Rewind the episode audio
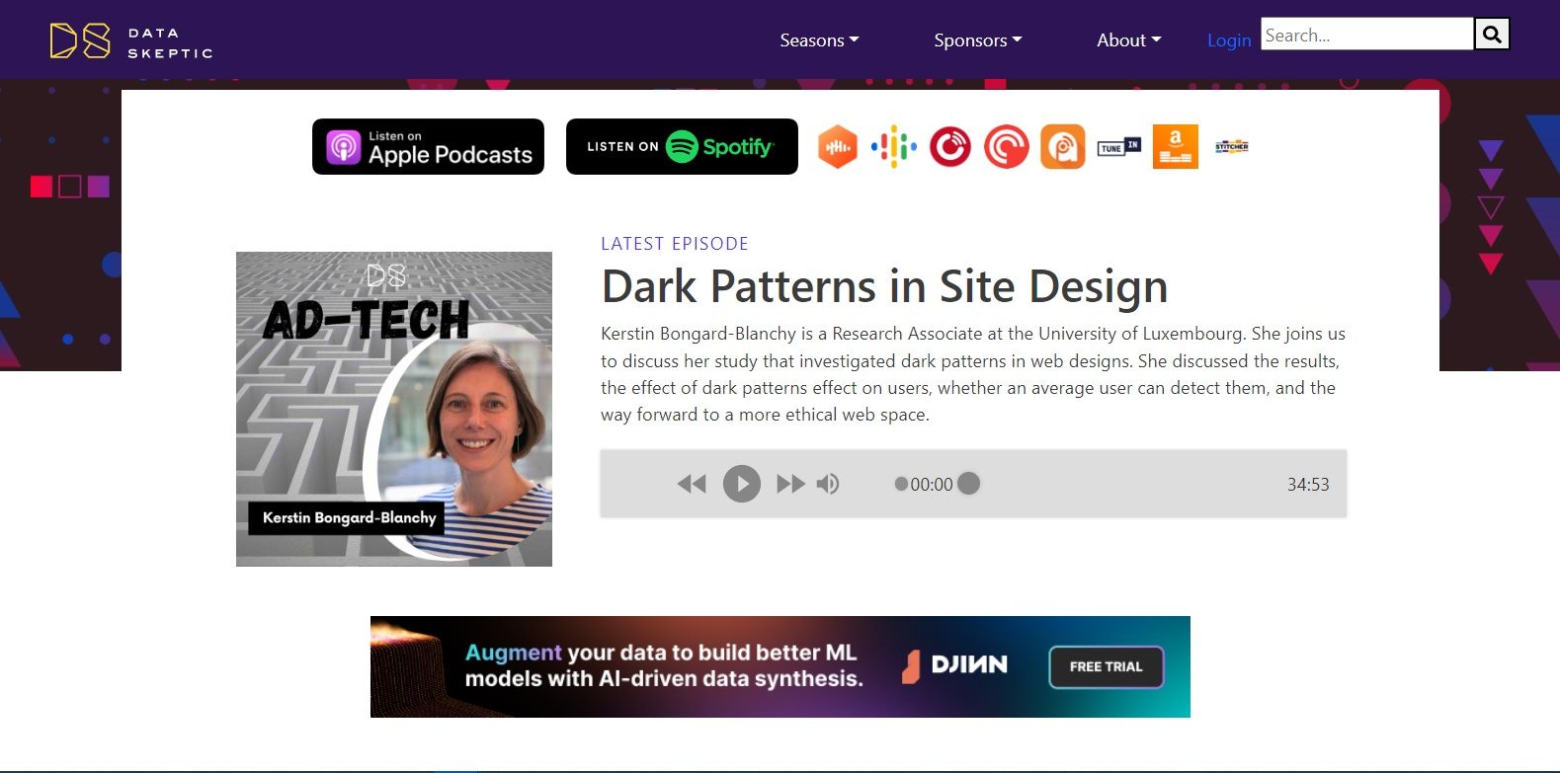Viewport: 1560px width, 773px height. [692, 484]
